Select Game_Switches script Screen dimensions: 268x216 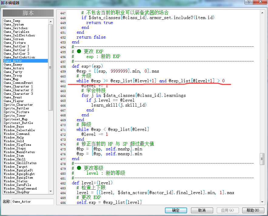click(x=15, y=28)
